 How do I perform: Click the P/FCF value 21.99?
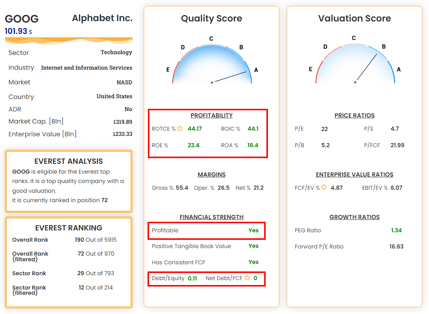click(397, 145)
